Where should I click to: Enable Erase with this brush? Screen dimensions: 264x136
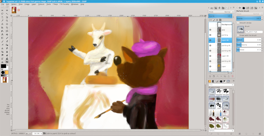tap(238, 36)
